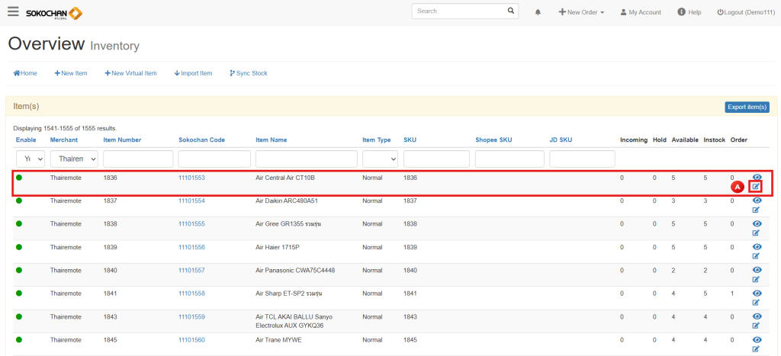Click the Export item(s) button
Viewport: 781px width, 356px height.
[x=746, y=107]
